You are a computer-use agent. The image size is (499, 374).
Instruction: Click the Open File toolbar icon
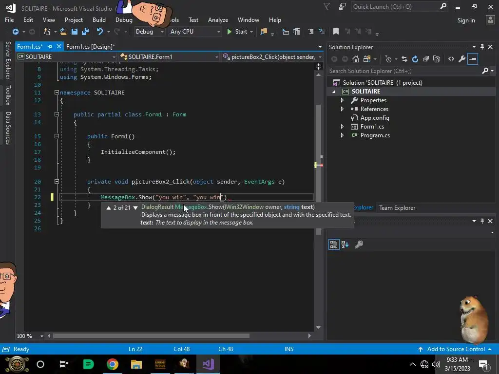64,32
